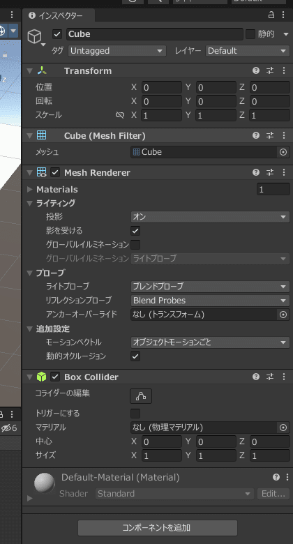Open the Untagged tag dropdown
Image resolution: width=293 pixels, height=544 pixels.
pyautogui.click(x=117, y=51)
